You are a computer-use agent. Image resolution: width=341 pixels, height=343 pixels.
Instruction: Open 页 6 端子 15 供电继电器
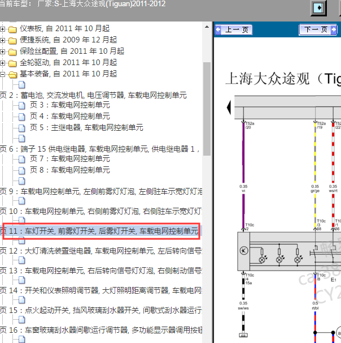pos(100,149)
